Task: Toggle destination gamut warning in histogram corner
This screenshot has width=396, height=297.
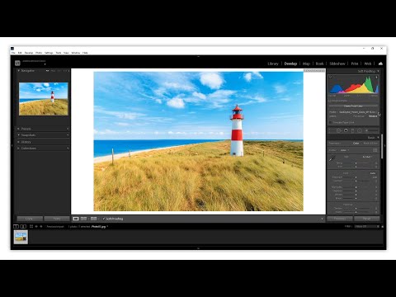Action: click(376, 78)
